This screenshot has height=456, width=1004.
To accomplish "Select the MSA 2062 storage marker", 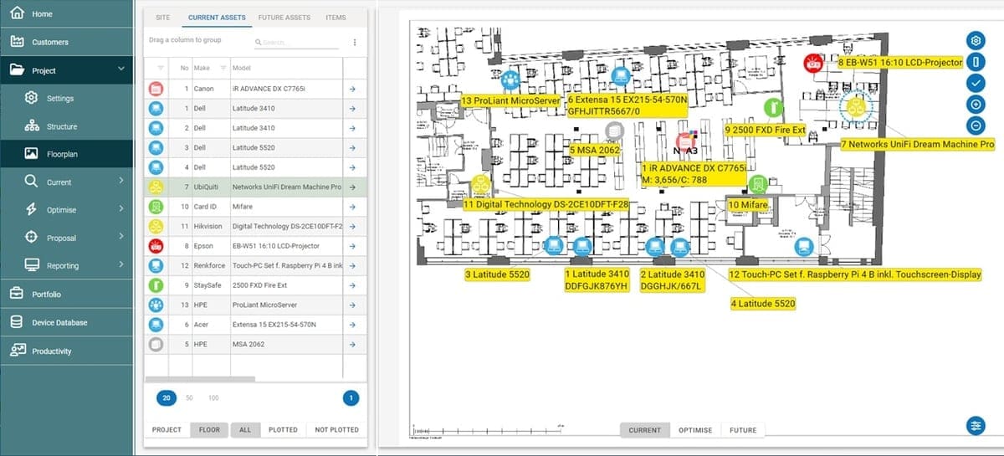I will 615,131.
